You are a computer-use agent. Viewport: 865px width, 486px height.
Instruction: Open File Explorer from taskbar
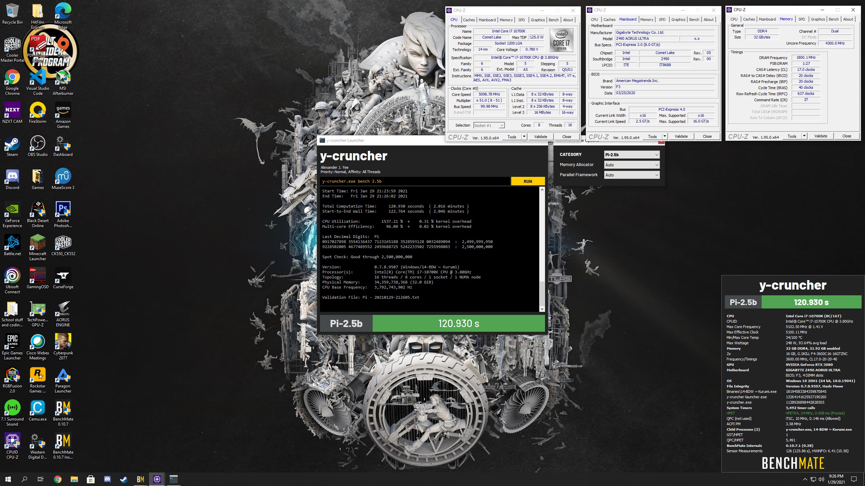pyautogui.click(x=74, y=479)
